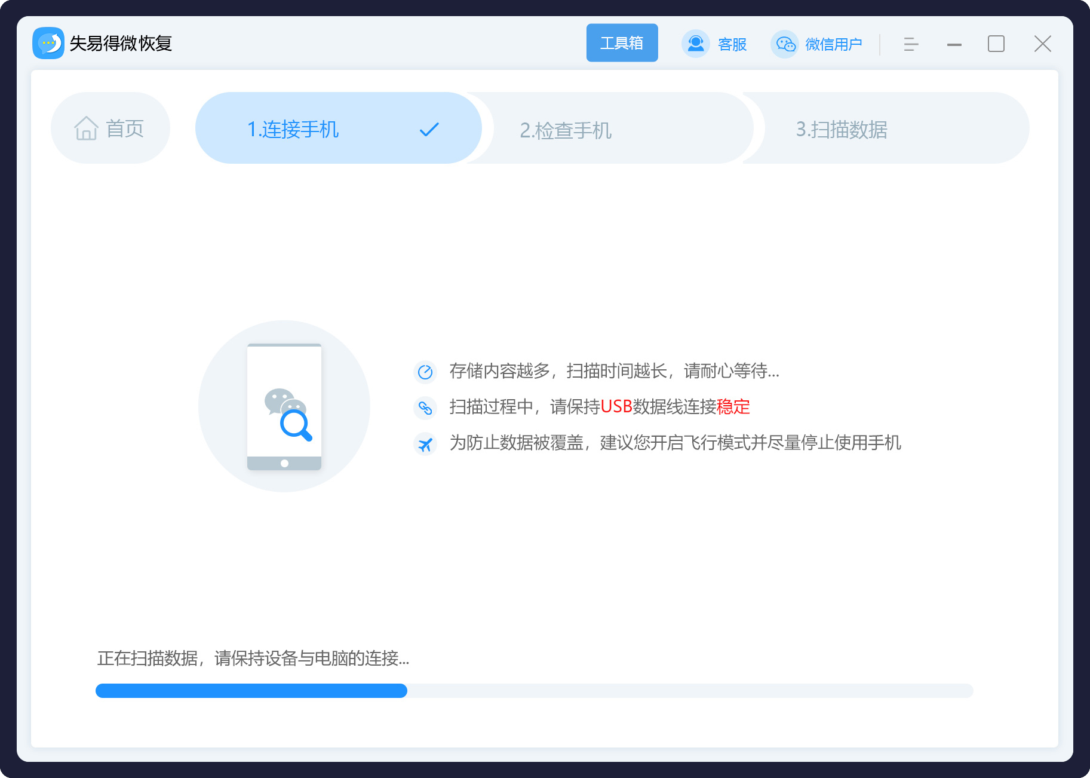
Task: Click the blue scanning progress bar
Action: pos(251,691)
